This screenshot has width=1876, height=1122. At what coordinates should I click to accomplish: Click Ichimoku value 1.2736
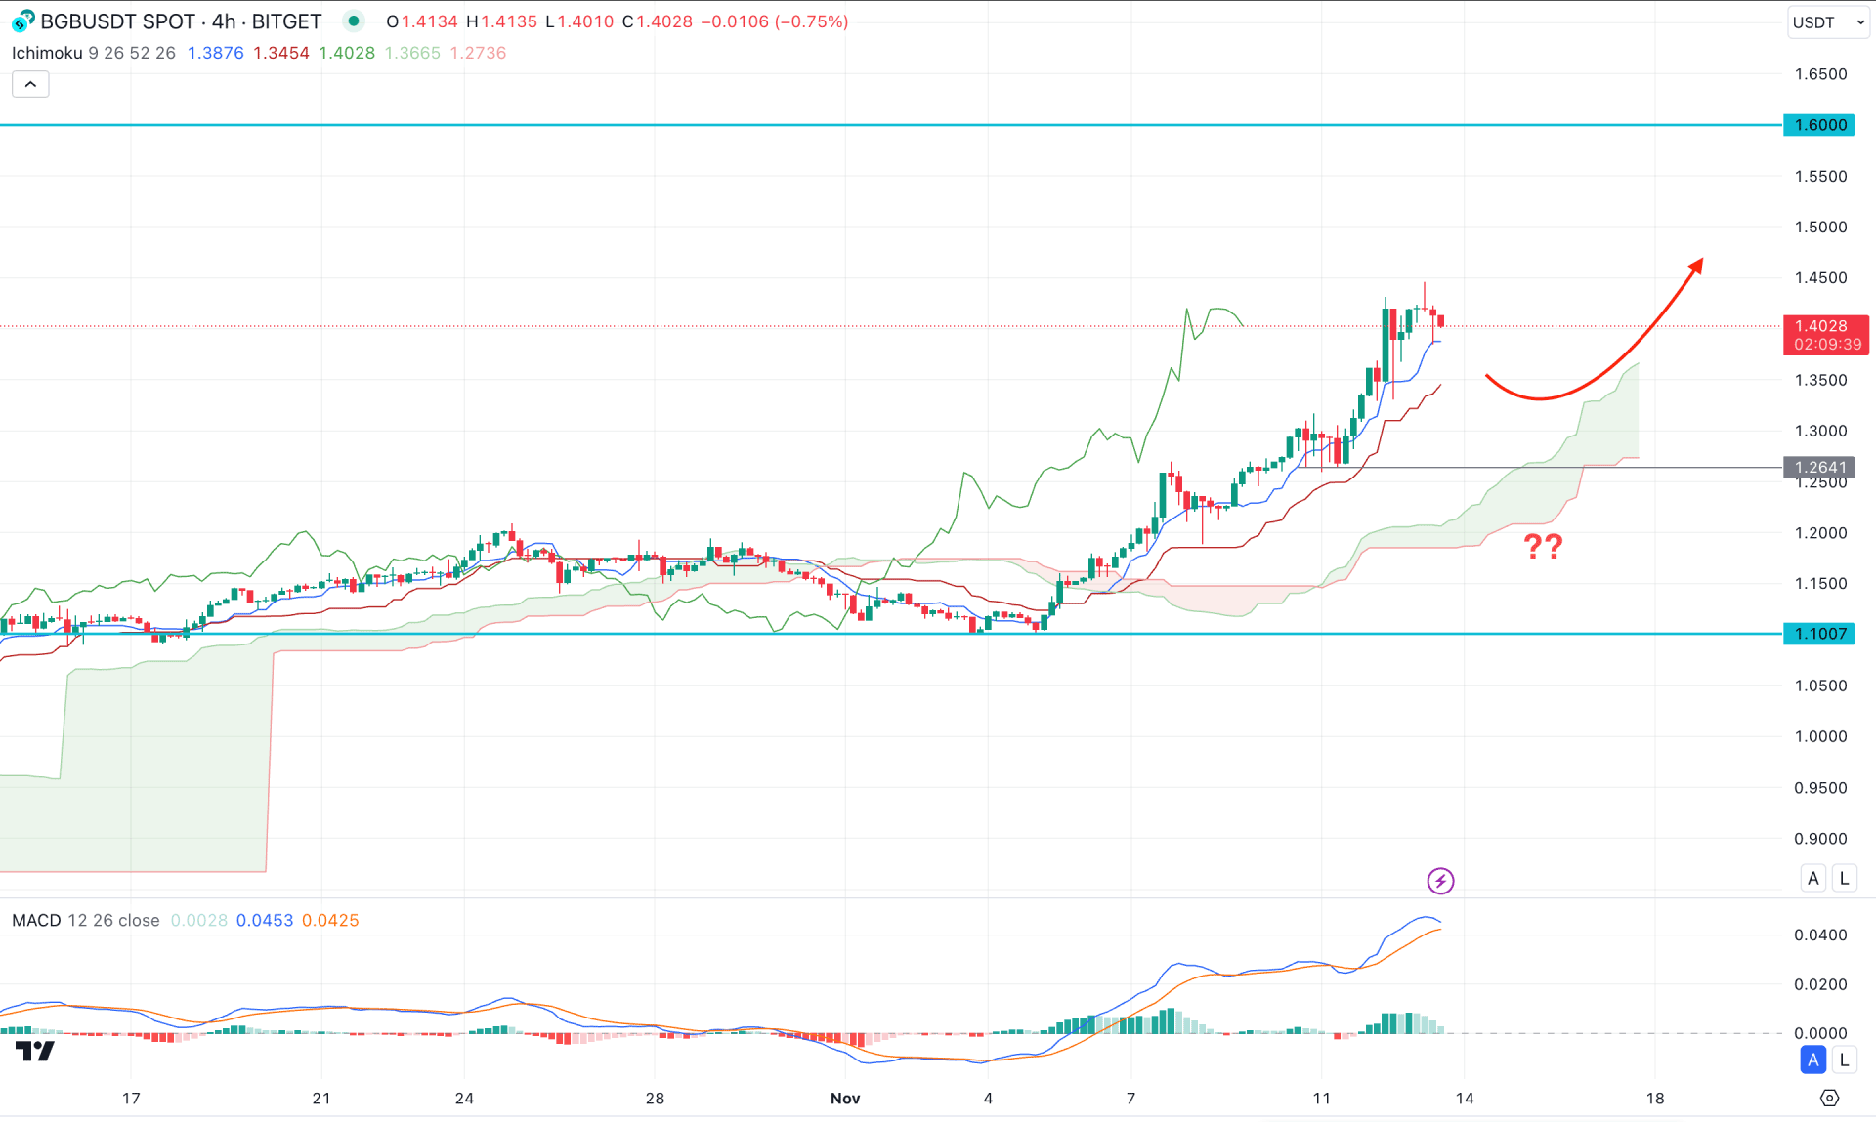(x=478, y=53)
